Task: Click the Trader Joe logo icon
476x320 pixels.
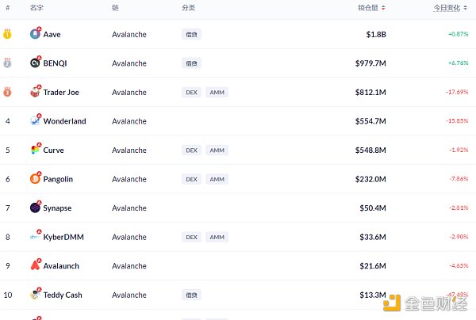Action: click(x=35, y=92)
